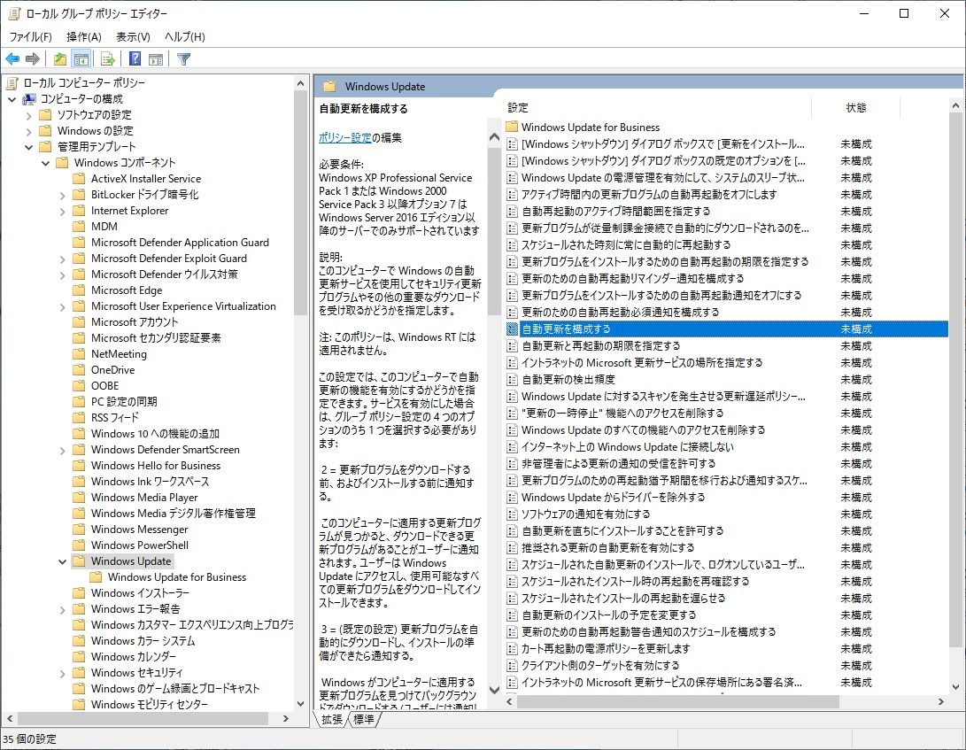
Task: Open the 操作(A) menu
Action: point(84,37)
